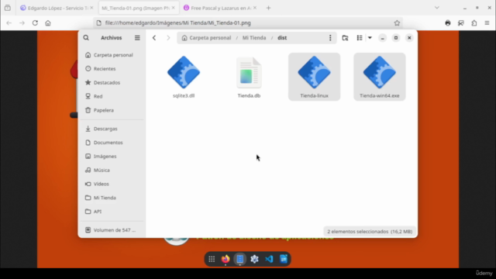Select the Tienda-linux executable icon
Image resolution: width=496 pixels, height=279 pixels.
coord(314,72)
